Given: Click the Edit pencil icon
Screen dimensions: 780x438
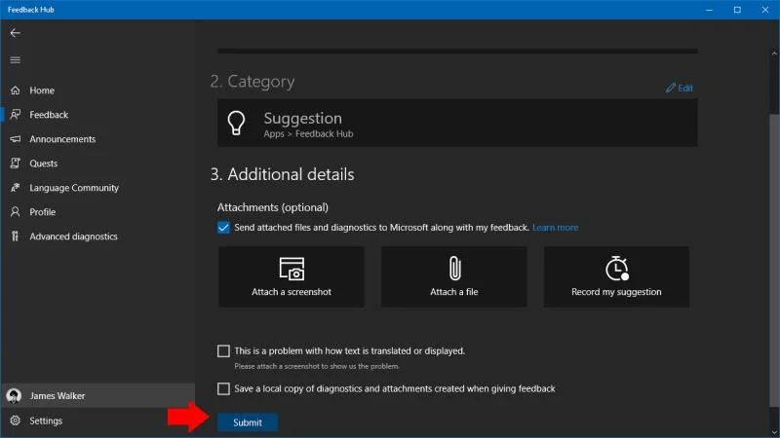Looking at the screenshot, I should (671, 88).
